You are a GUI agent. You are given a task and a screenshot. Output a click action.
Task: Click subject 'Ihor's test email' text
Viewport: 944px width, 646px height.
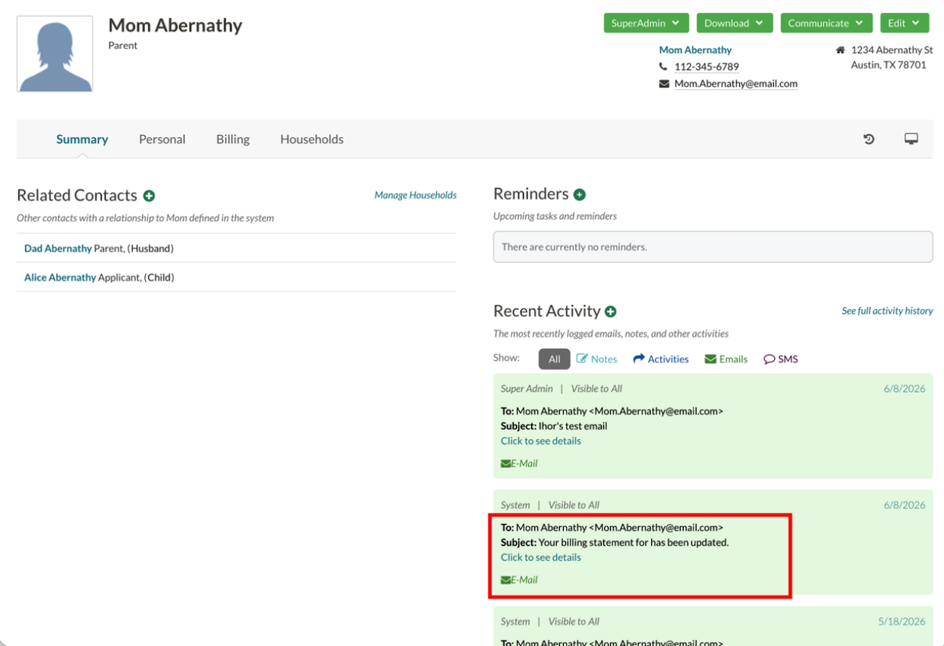tap(573, 426)
